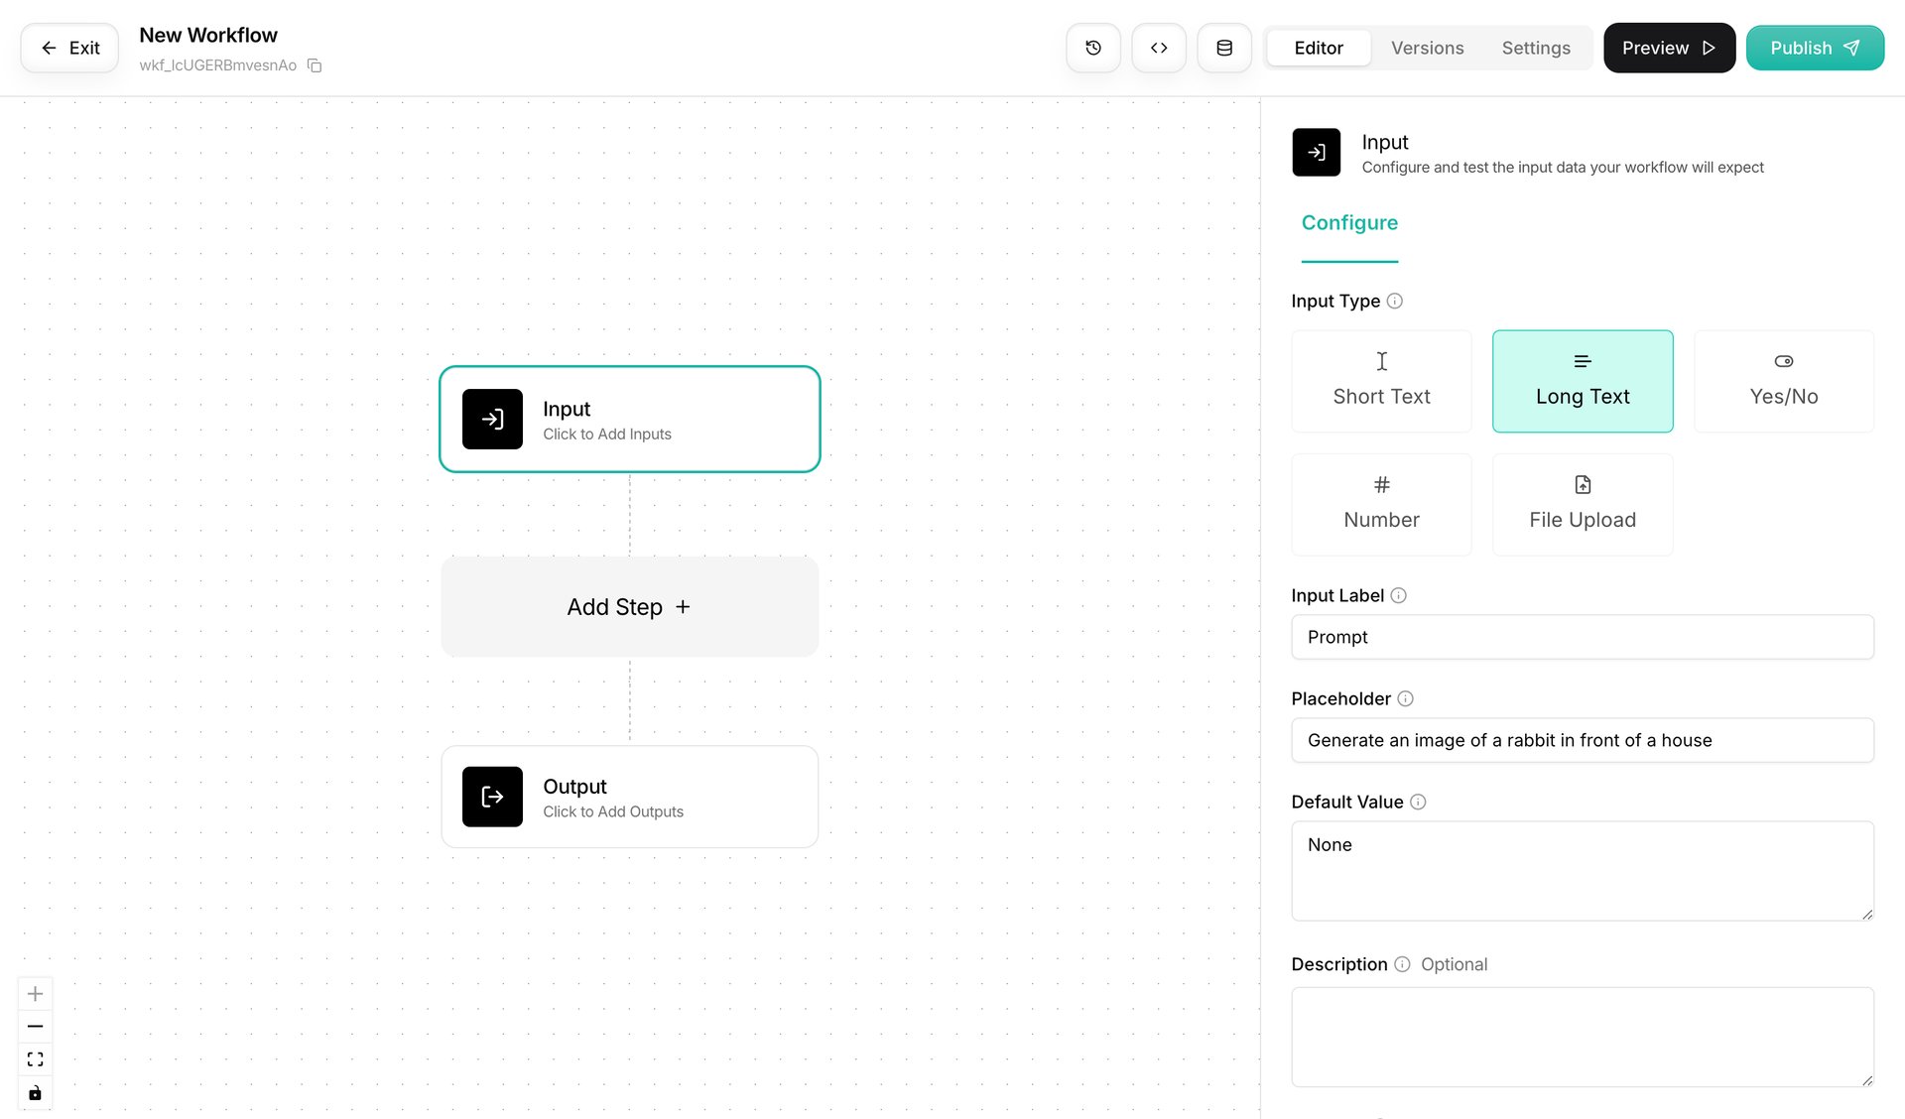Open the version history icon
The height and width of the screenshot is (1119, 1905).
tap(1092, 48)
